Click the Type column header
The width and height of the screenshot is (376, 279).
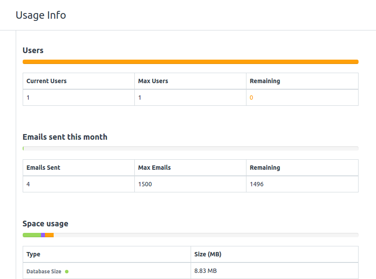(x=34, y=254)
